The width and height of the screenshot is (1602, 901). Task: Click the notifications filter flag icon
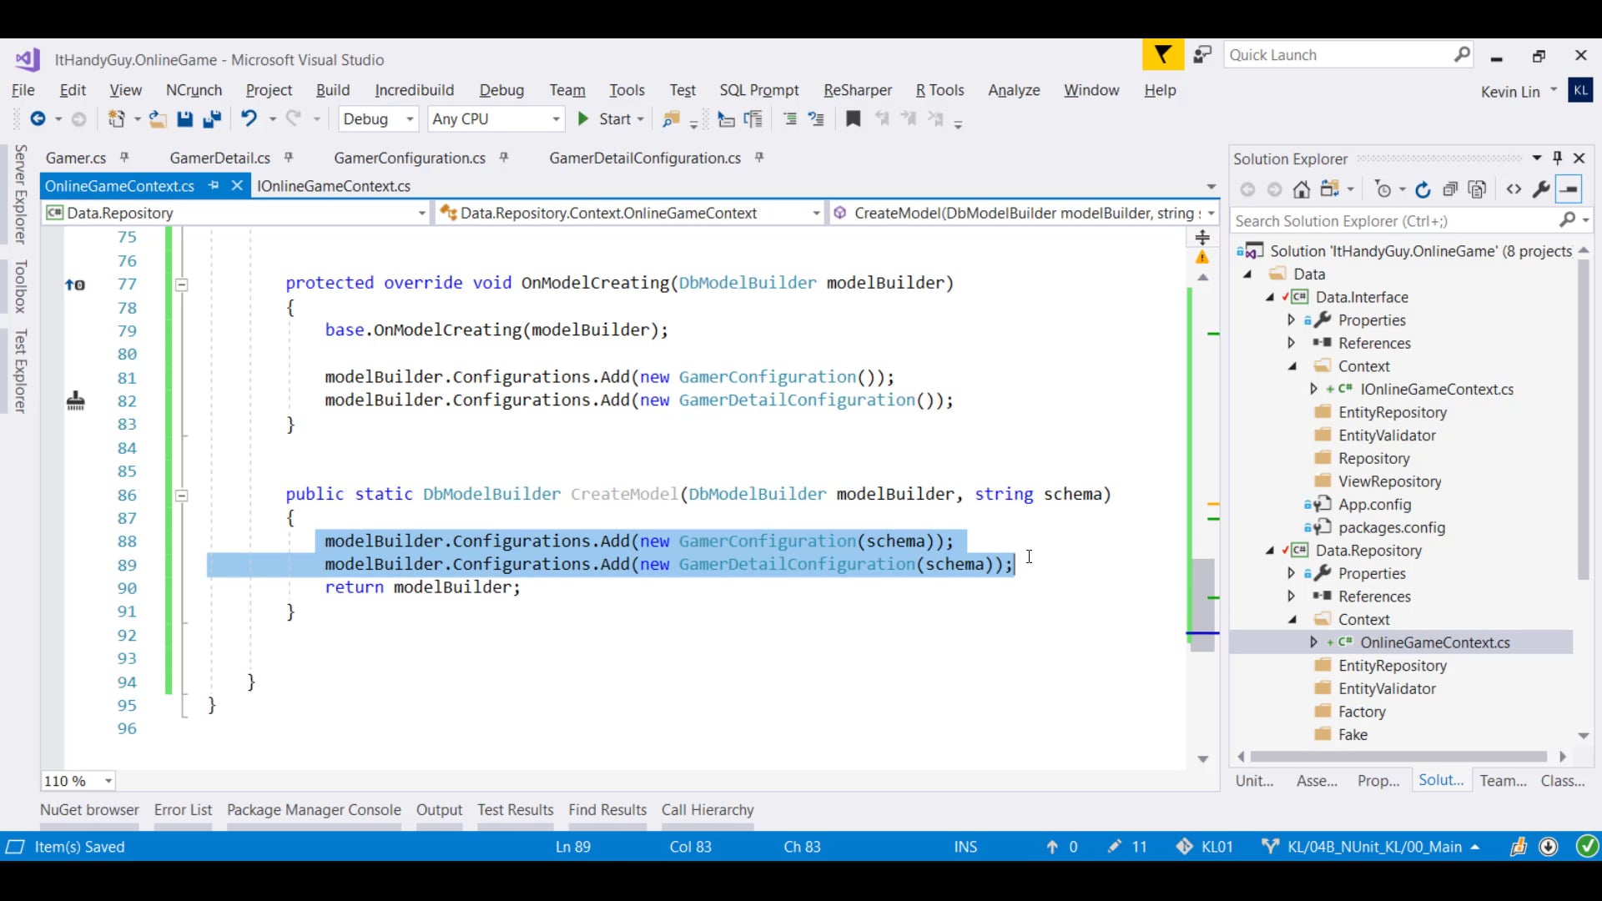(1162, 55)
